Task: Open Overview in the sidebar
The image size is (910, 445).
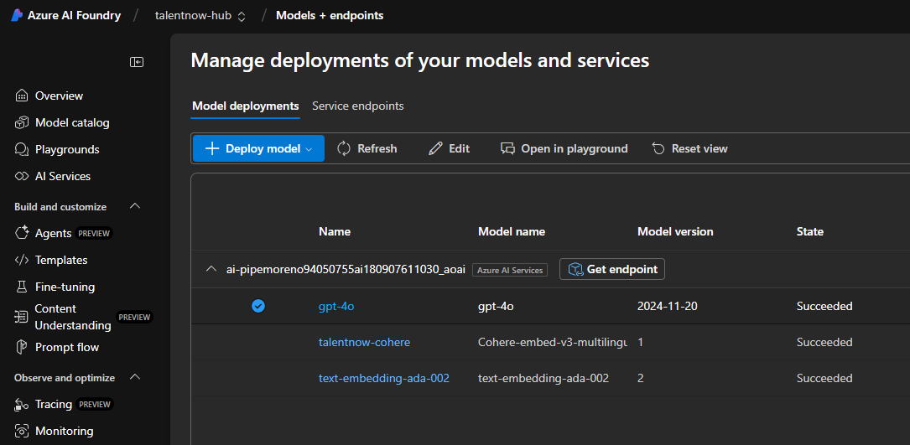Action: coord(60,96)
